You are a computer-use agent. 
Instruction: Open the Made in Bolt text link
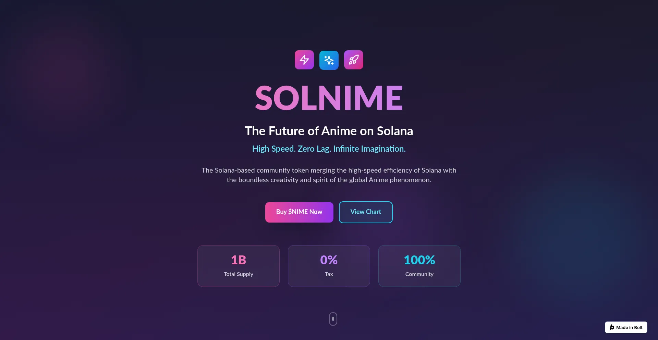tap(629, 328)
